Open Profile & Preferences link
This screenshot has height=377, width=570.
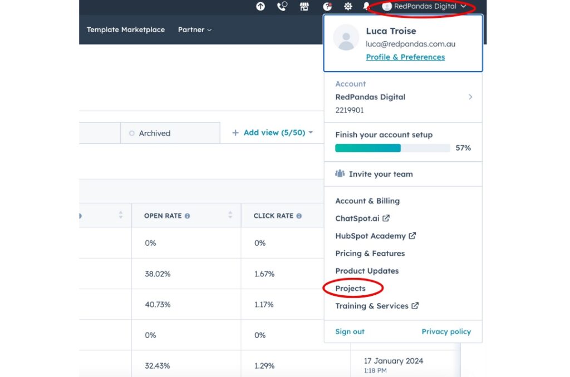coord(405,57)
